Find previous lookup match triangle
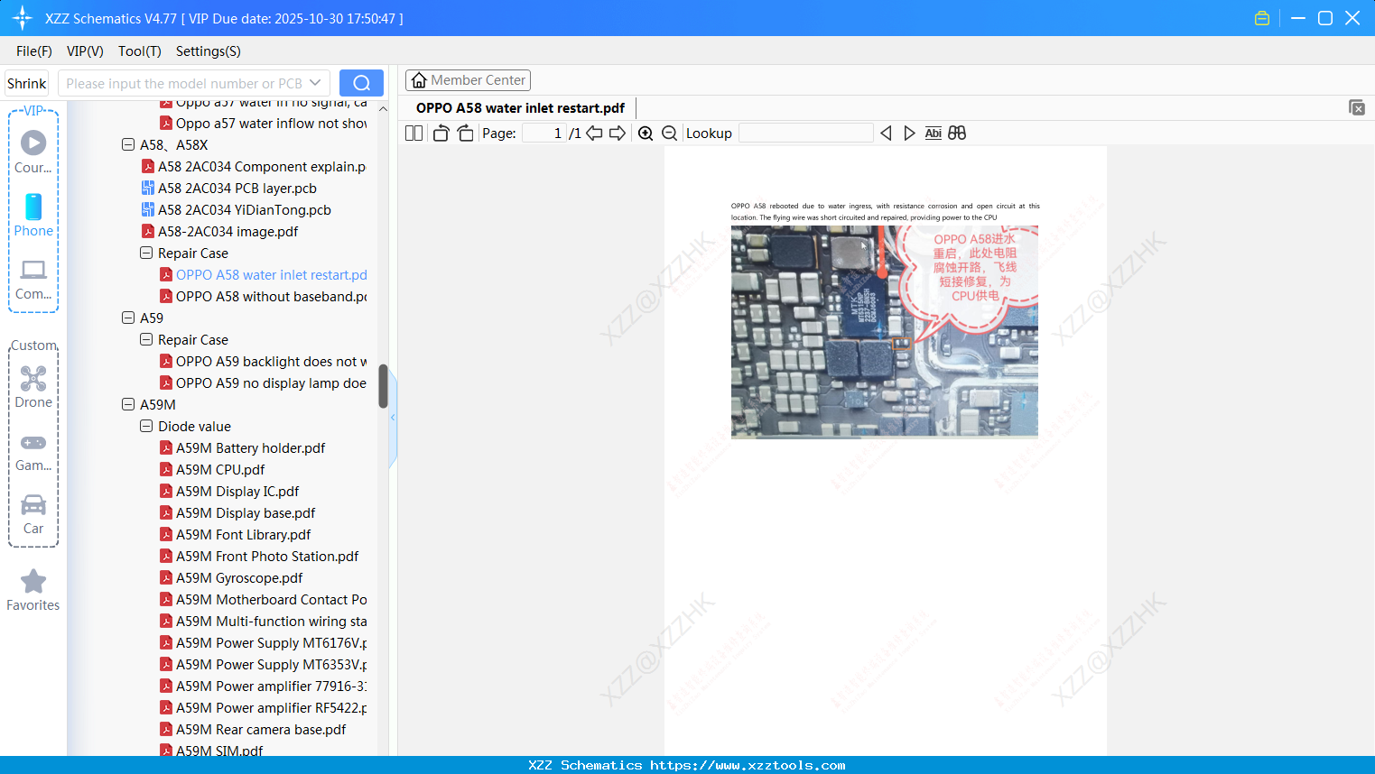Viewport: 1375px width, 774px height. 886,133
